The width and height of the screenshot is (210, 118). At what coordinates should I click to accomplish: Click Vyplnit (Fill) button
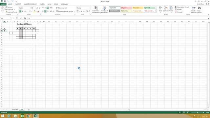click(x=178, y=10)
